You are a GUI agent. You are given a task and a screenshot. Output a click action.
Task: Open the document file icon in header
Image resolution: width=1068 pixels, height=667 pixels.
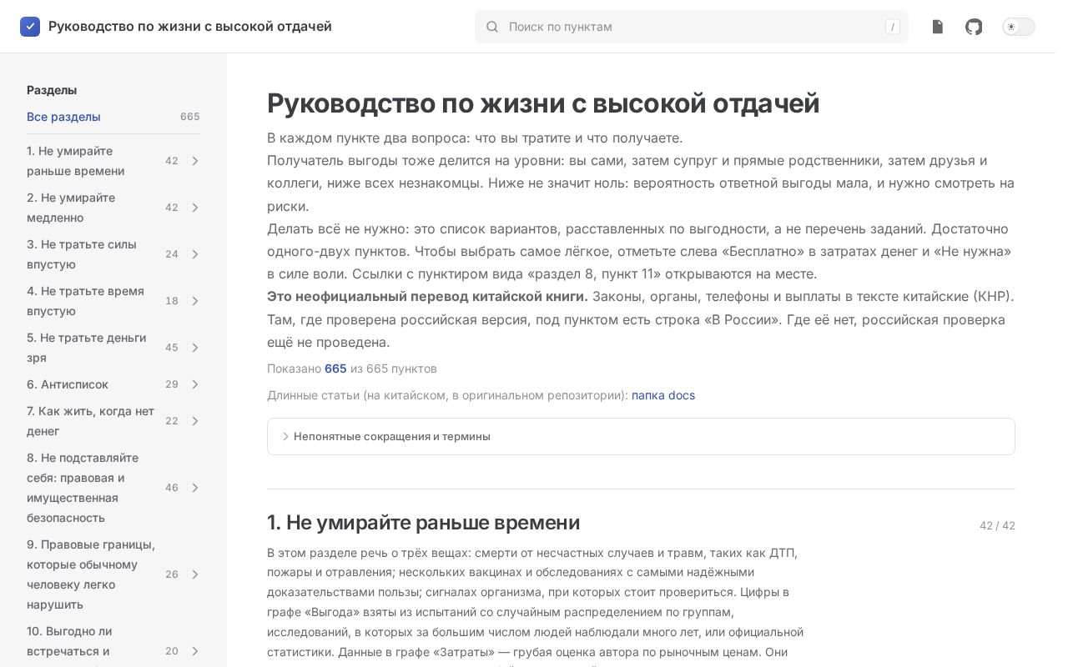tap(938, 27)
